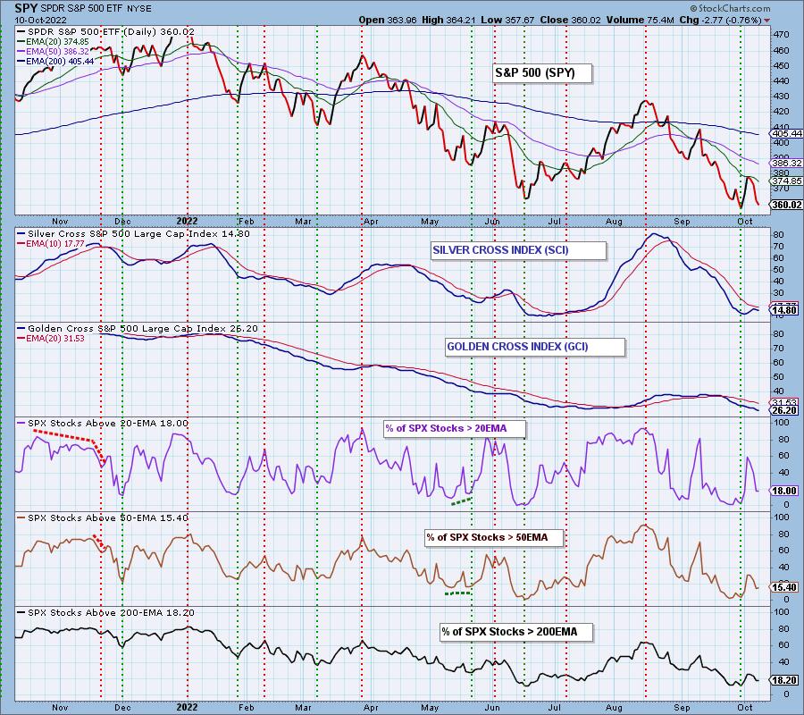Screen dimensions: 804x715
Task: Click the EMA(50) 386.32 legend entry
Action: (x=53, y=51)
